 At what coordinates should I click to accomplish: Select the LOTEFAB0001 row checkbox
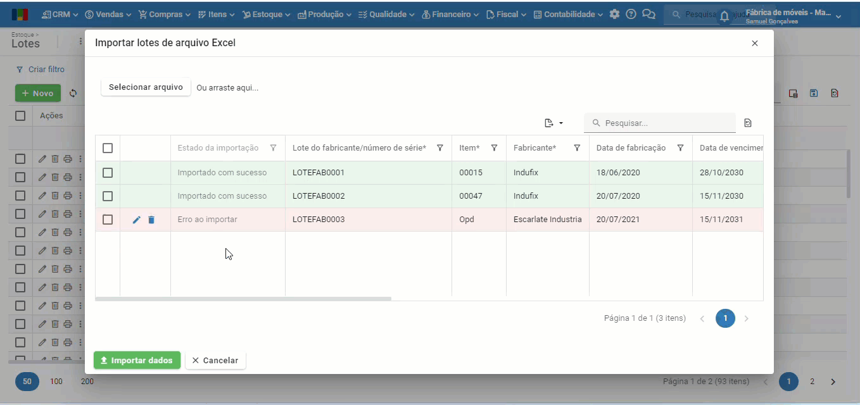[x=108, y=173]
